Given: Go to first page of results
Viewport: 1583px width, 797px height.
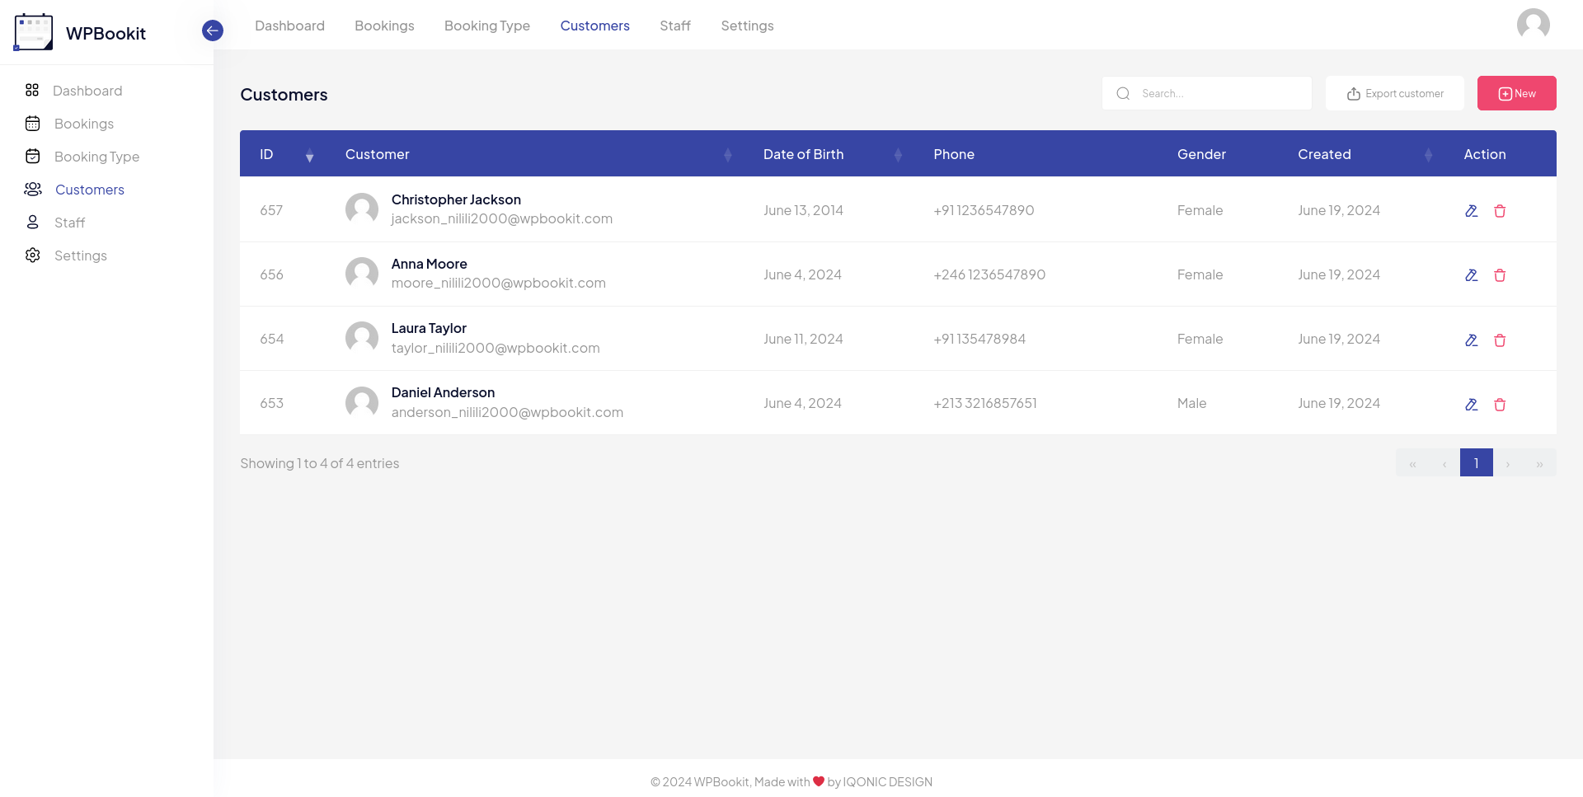Looking at the screenshot, I should pos(1412,463).
